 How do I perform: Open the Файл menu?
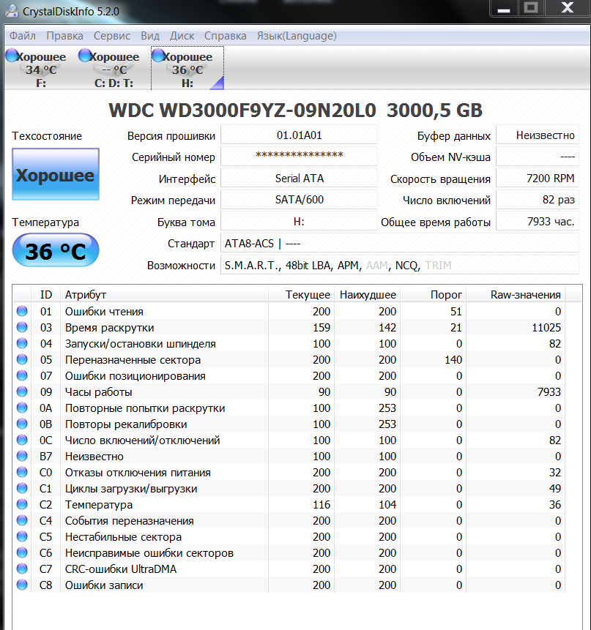(x=23, y=36)
